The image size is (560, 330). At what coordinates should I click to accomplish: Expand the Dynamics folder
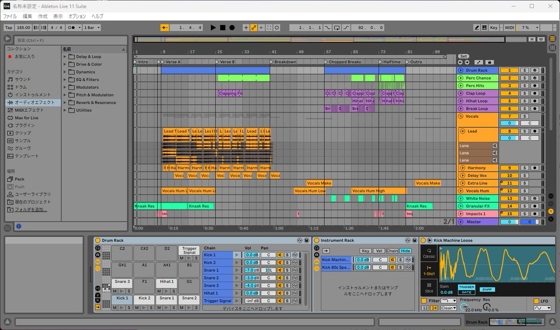[x=65, y=72]
